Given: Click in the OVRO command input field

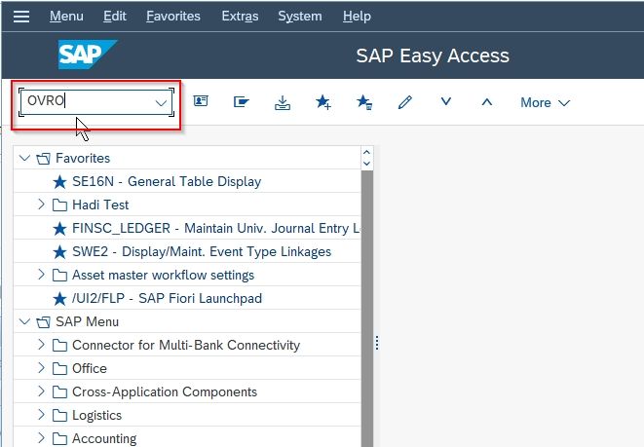Looking at the screenshot, I should (x=89, y=102).
